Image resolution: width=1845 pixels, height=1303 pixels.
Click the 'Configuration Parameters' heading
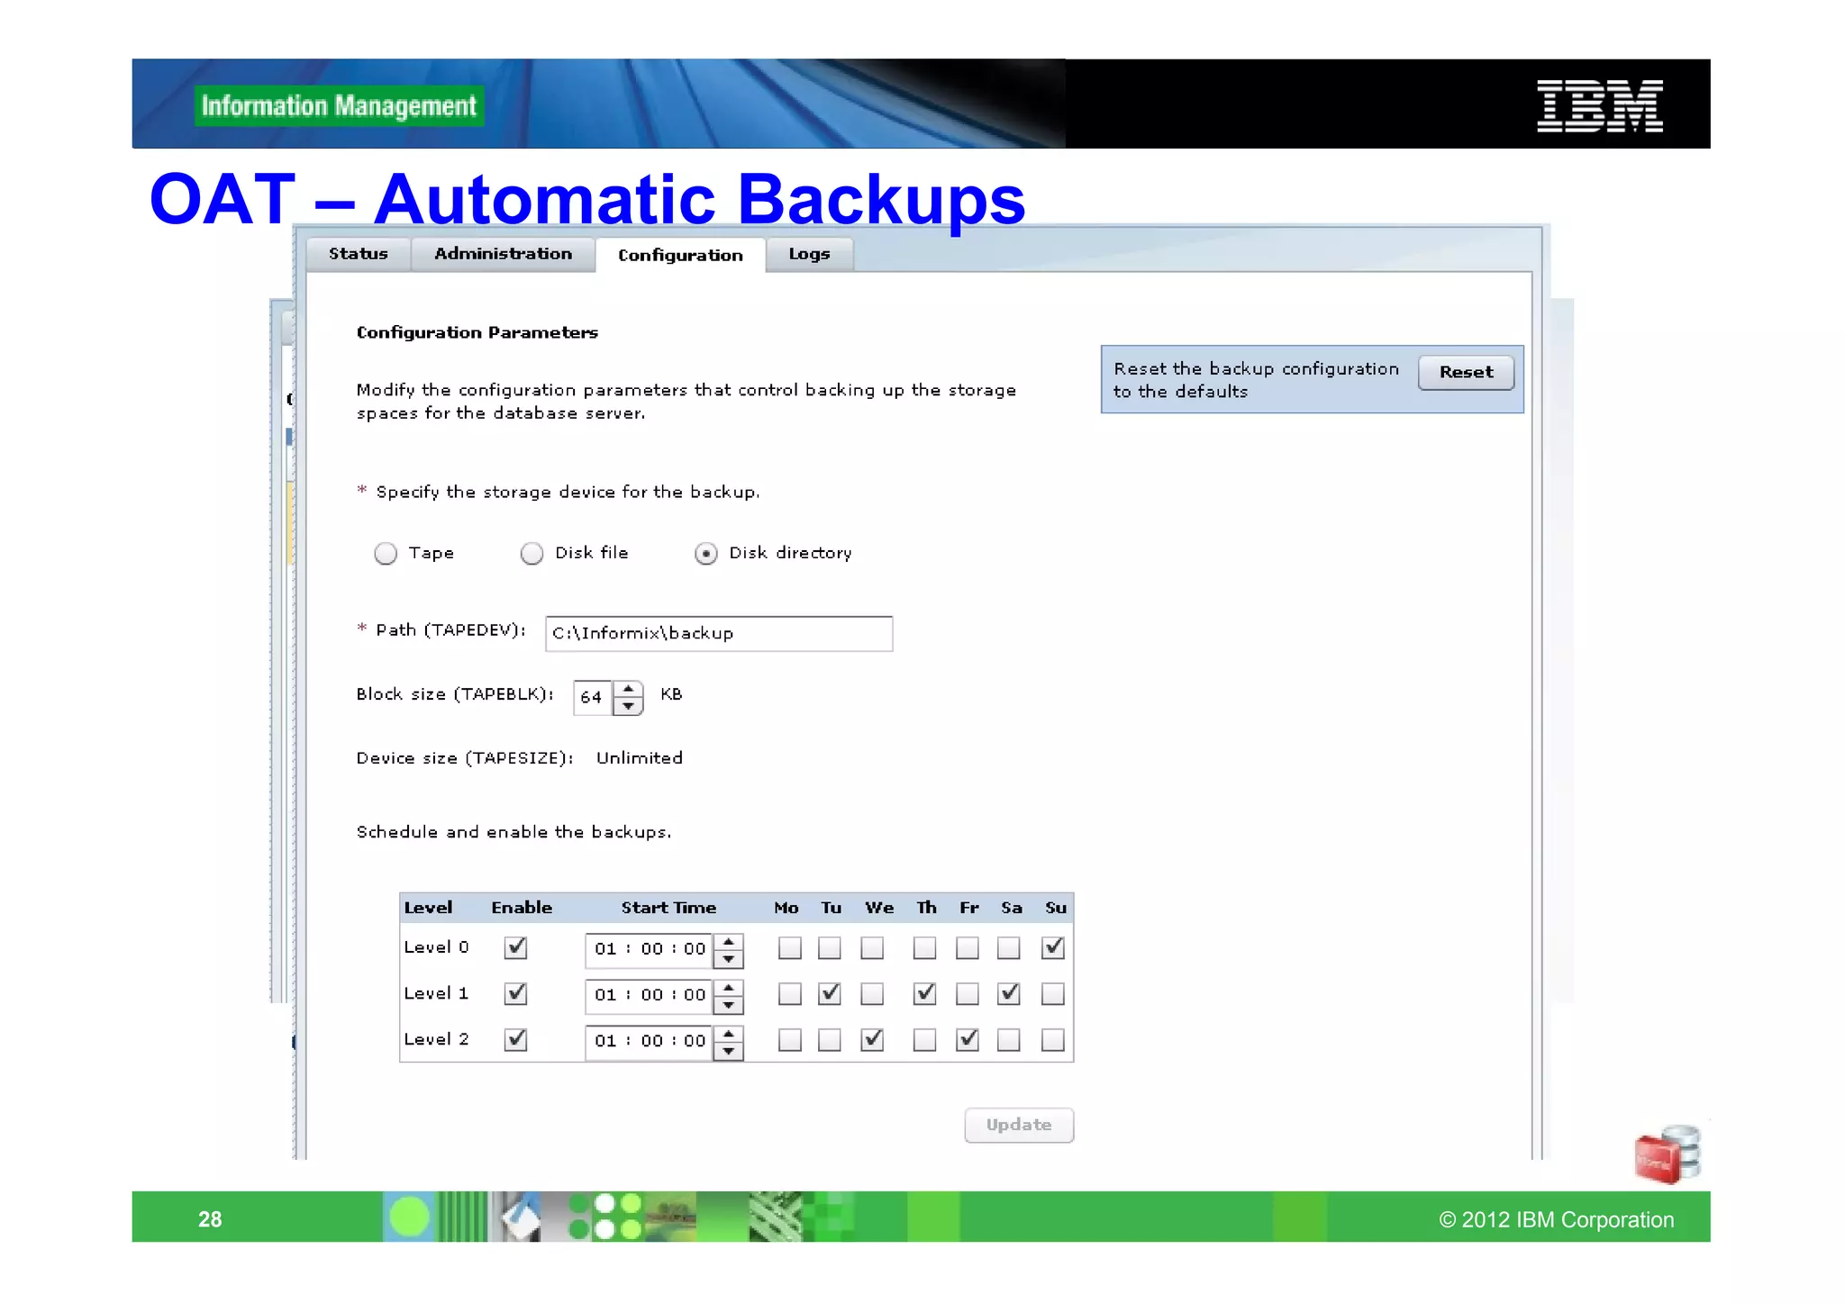click(x=477, y=332)
